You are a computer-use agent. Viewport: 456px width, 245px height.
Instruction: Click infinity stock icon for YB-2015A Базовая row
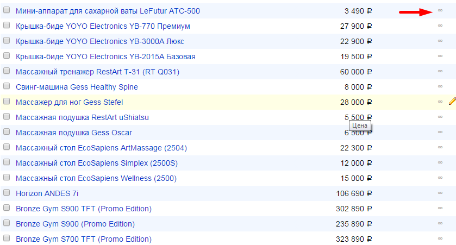tap(440, 56)
